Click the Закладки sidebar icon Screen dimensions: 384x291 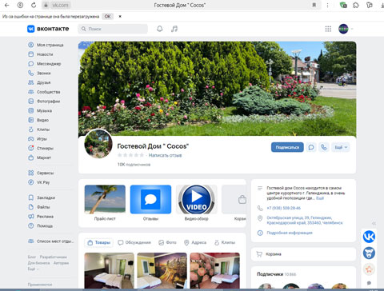coord(31,197)
